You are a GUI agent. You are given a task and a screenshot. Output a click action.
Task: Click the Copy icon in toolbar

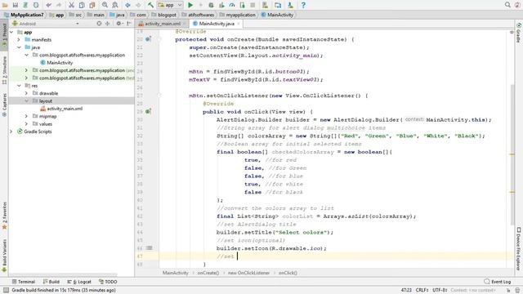pos(82,5)
